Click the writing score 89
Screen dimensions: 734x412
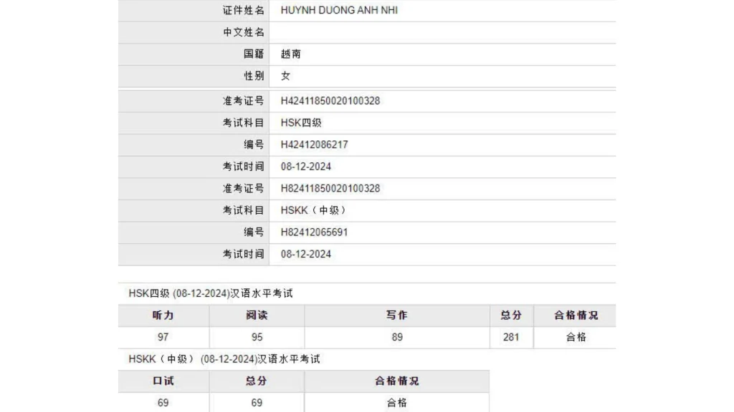[396, 337]
